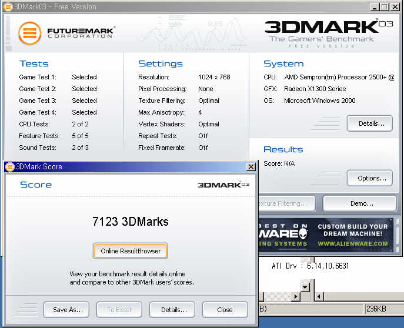Click the Demo... button

[x=360, y=203]
